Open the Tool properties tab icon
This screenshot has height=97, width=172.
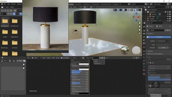point(144,27)
